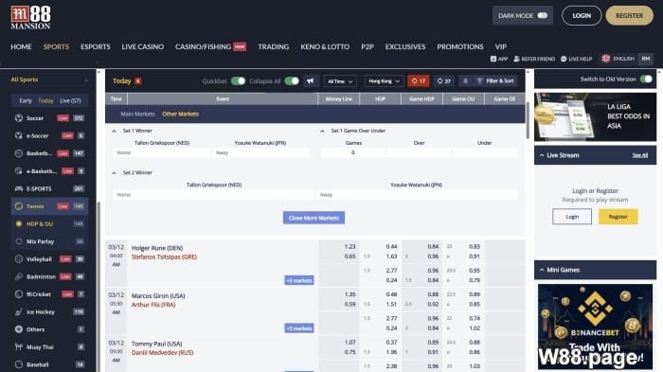Select the Basketball icon in sidebar
The height and width of the screenshot is (372, 663).
tap(19, 153)
